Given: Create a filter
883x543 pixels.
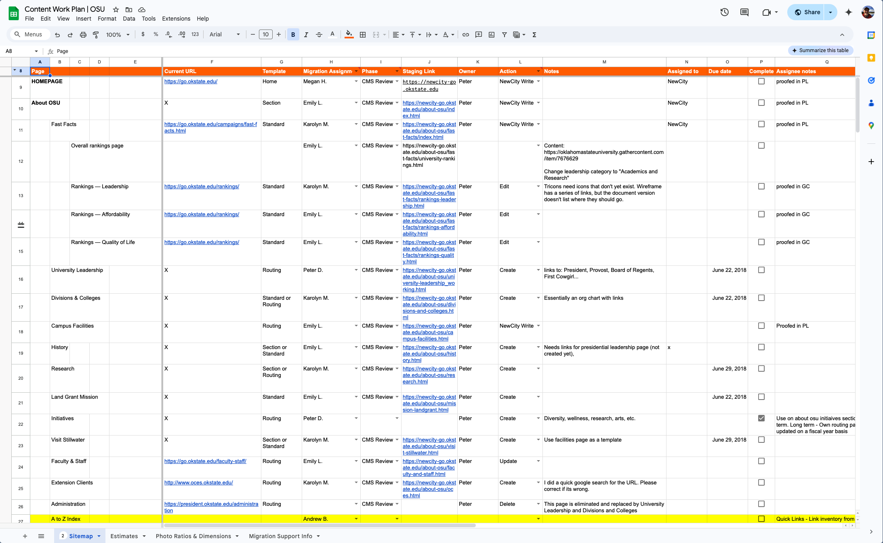Looking at the screenshot, I should point(505,35).
